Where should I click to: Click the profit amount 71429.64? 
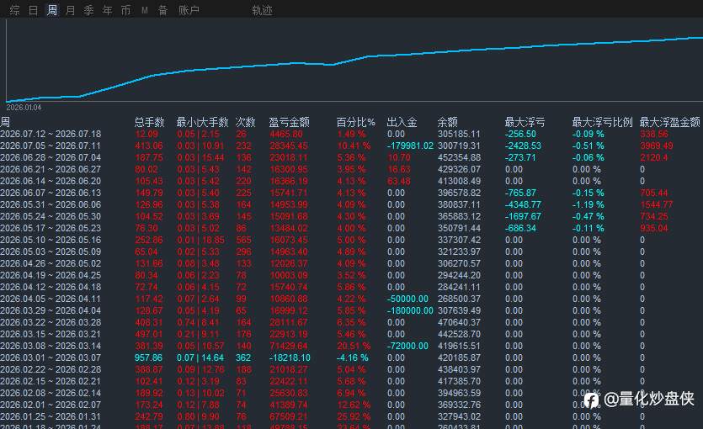289,346
